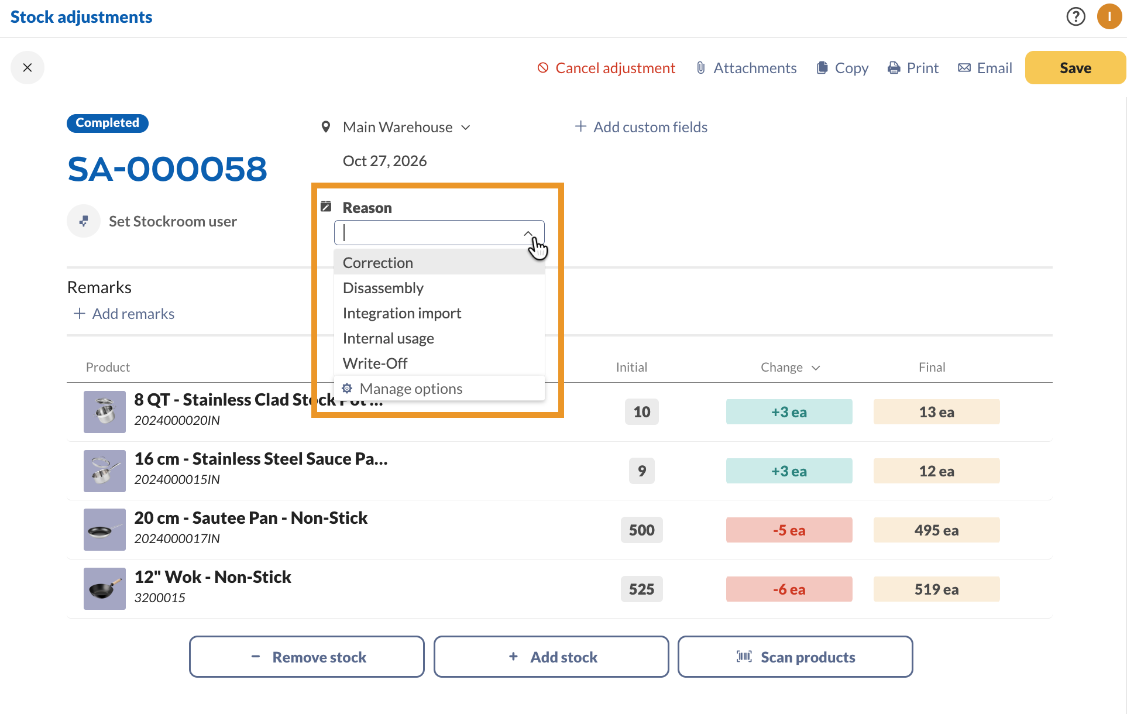The width and height of the screenshot is (1127, 714).
Task: Save the stock adjustment
Action: click(1076, 68)
